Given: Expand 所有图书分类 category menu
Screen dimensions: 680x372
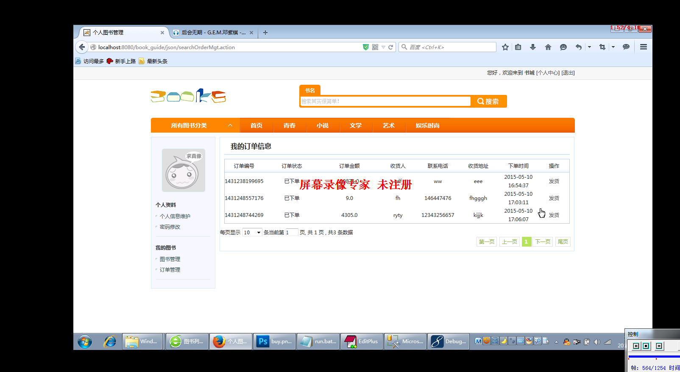Looking at the screenshot, I should click(x=195, y=125).
